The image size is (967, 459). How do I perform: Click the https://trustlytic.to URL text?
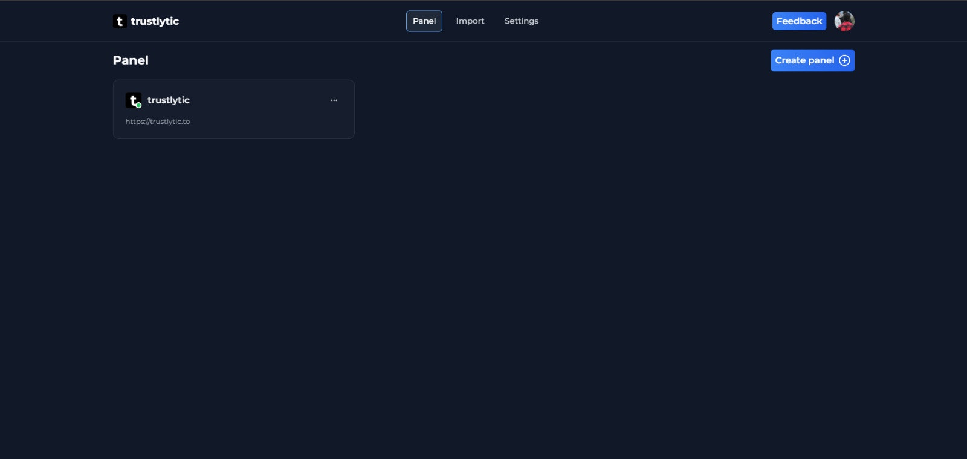click(x=158, y=122)
